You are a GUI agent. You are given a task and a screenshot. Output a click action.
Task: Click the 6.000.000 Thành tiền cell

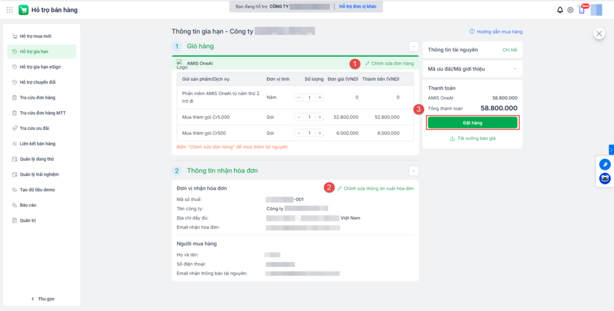tap(389, 133)
